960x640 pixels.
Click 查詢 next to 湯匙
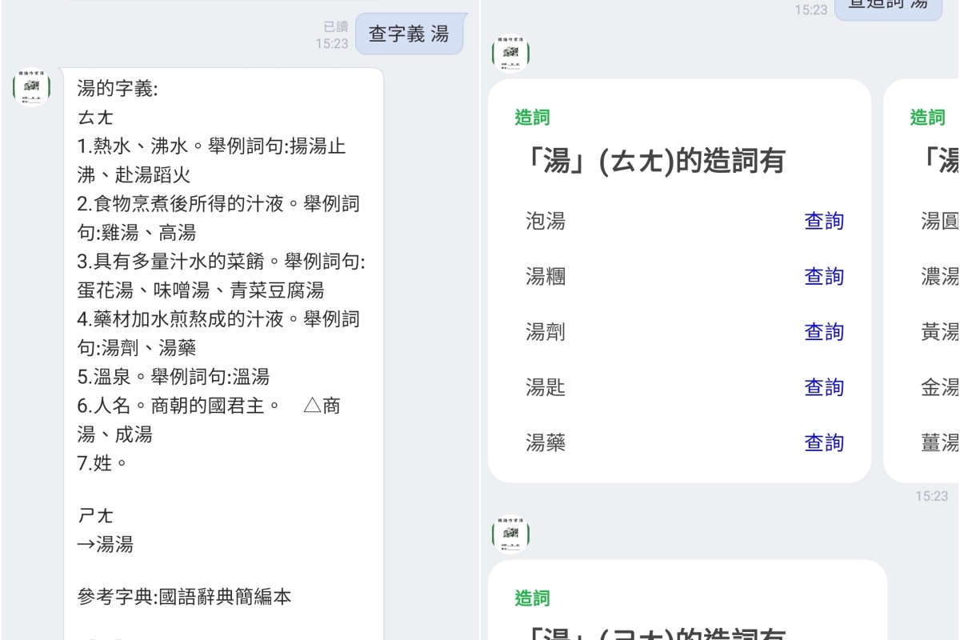(x=824, y=386)
